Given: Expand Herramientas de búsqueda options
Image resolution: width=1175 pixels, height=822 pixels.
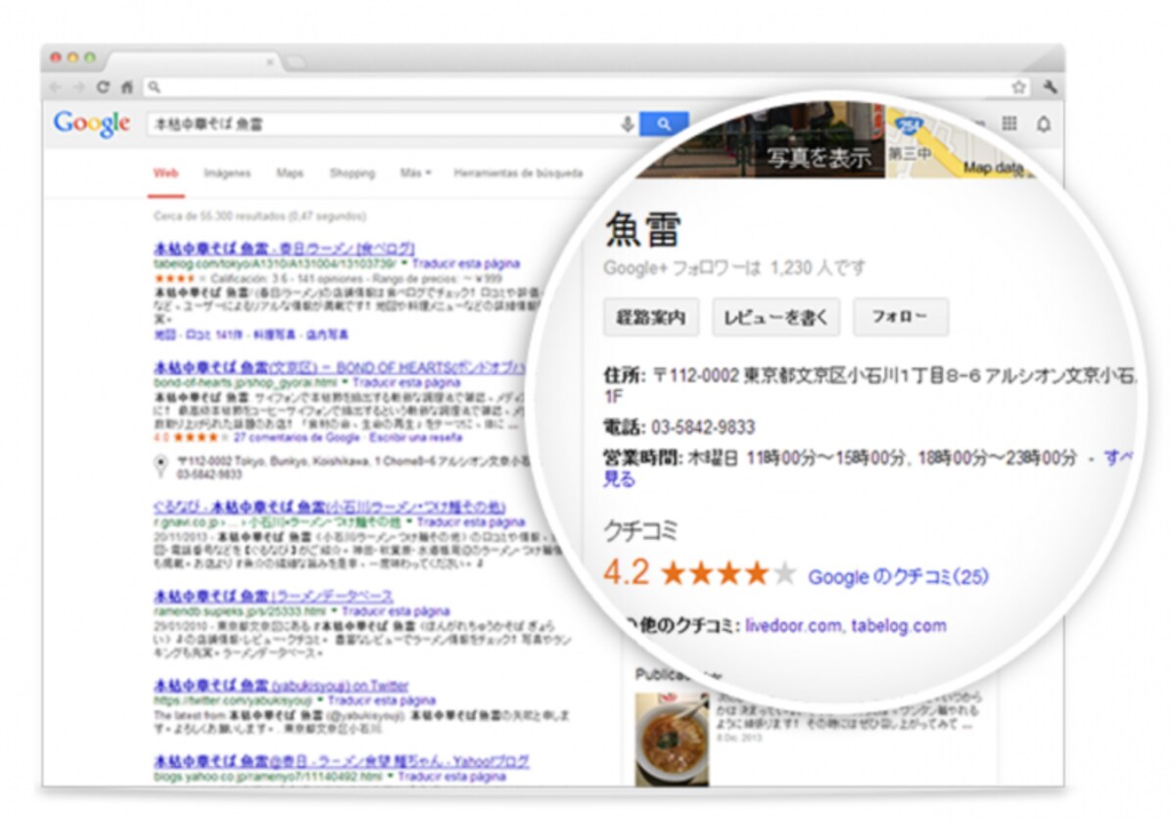Looking at the screenshot, I should pos(518,173).
